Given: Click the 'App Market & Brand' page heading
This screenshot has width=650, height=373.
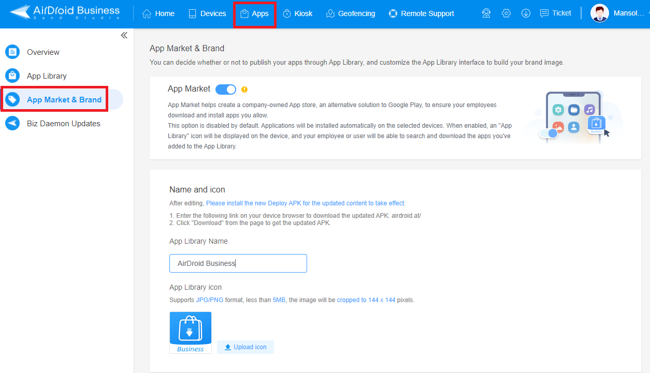Looking at the screenshot, I should click(187, 48).
